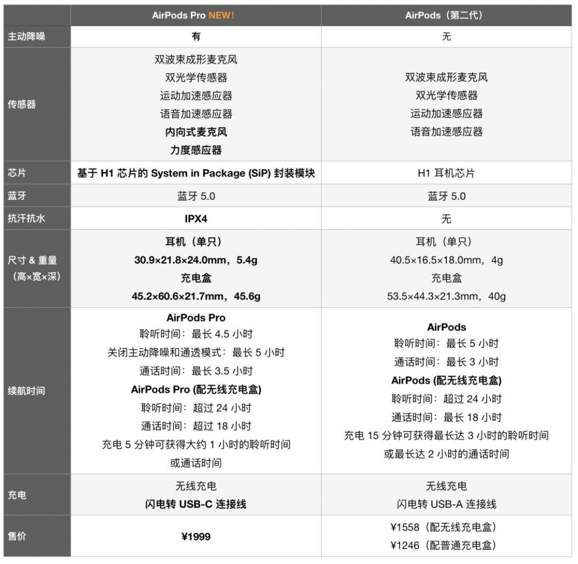Screen dimensions: 578x564
Task: Select the 充电 row label
Action: [x=17, y=495]
